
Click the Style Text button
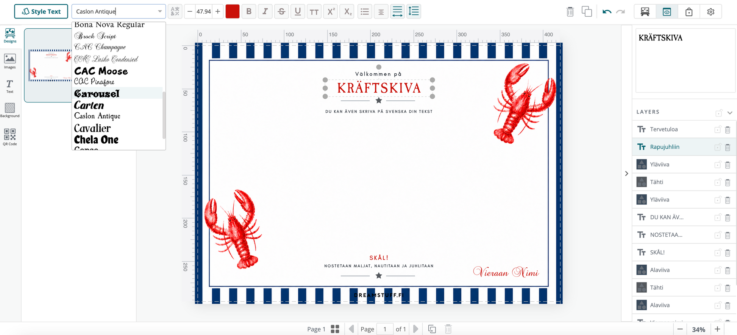tap(41, 11)
